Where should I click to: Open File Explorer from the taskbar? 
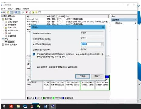[18, 107]
